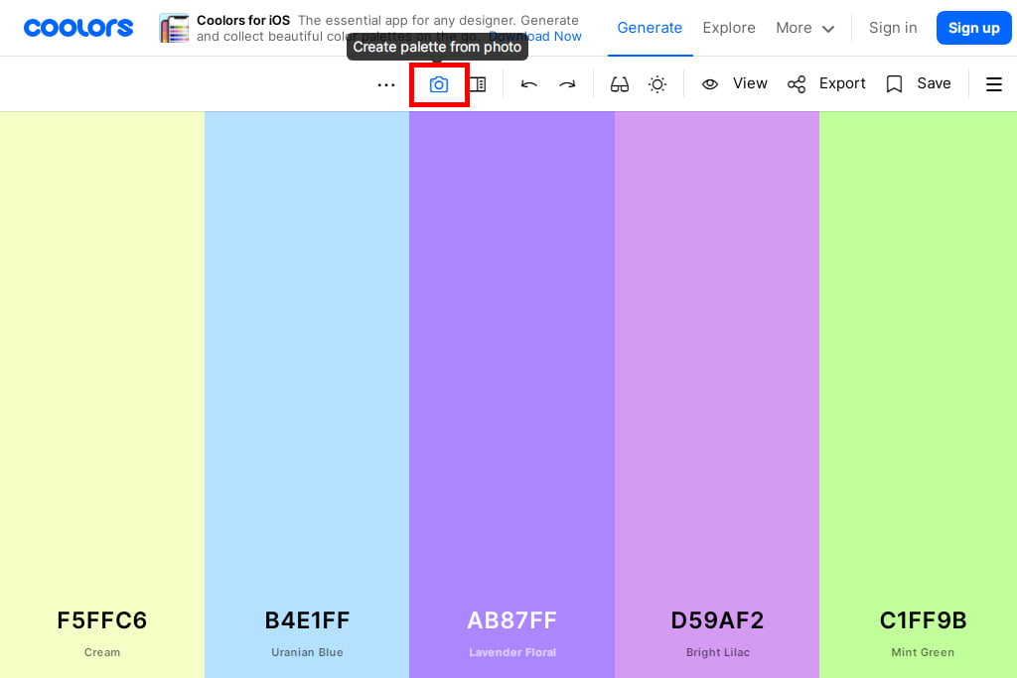Image resolution: width=1017 pixels, height=678 pixels.
Task: Click the redo arrow icon
Action: (567, 84)
